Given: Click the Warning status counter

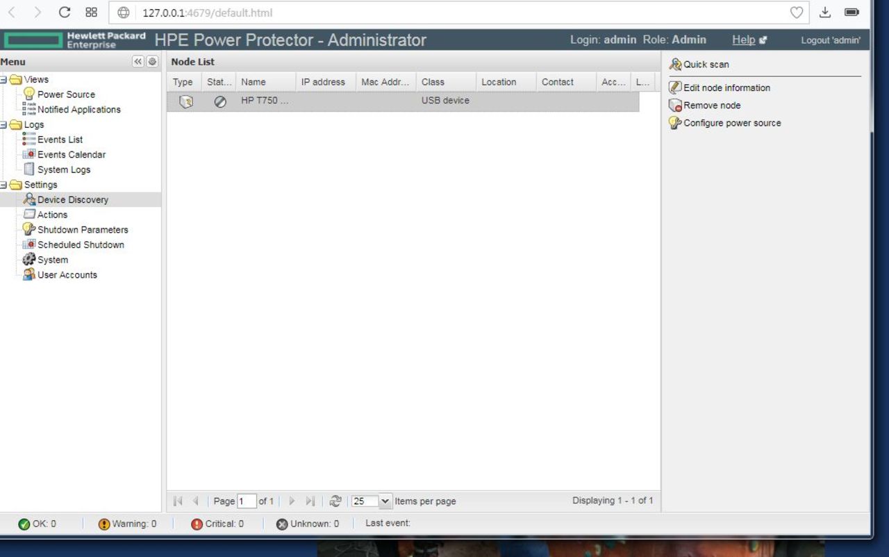Looking at the screenshot, I should point(127,524).
